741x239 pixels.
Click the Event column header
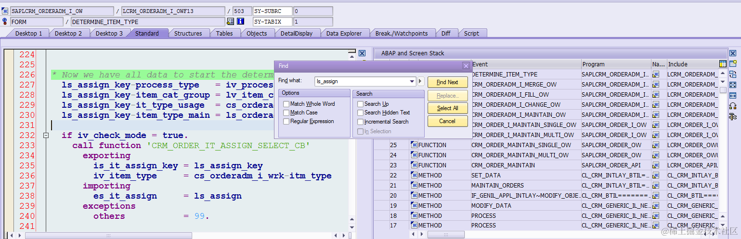(x=526, y=64)
